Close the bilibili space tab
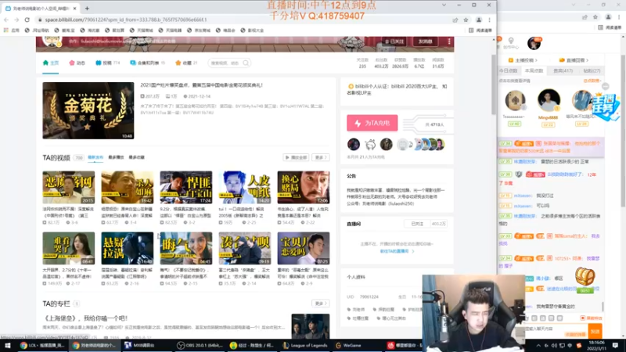The height and width of the screenshot is (352, 626). click(74, 8)
